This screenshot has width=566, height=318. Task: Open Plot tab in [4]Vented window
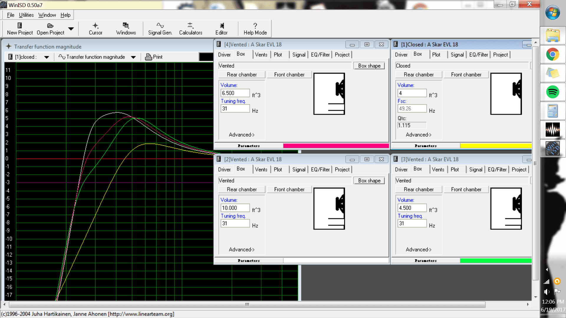(x=278, y=55)
